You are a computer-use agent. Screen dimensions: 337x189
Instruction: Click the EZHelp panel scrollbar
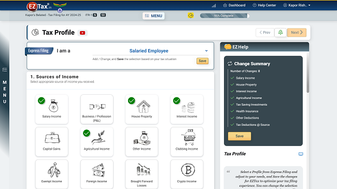[x=308, y=73]
